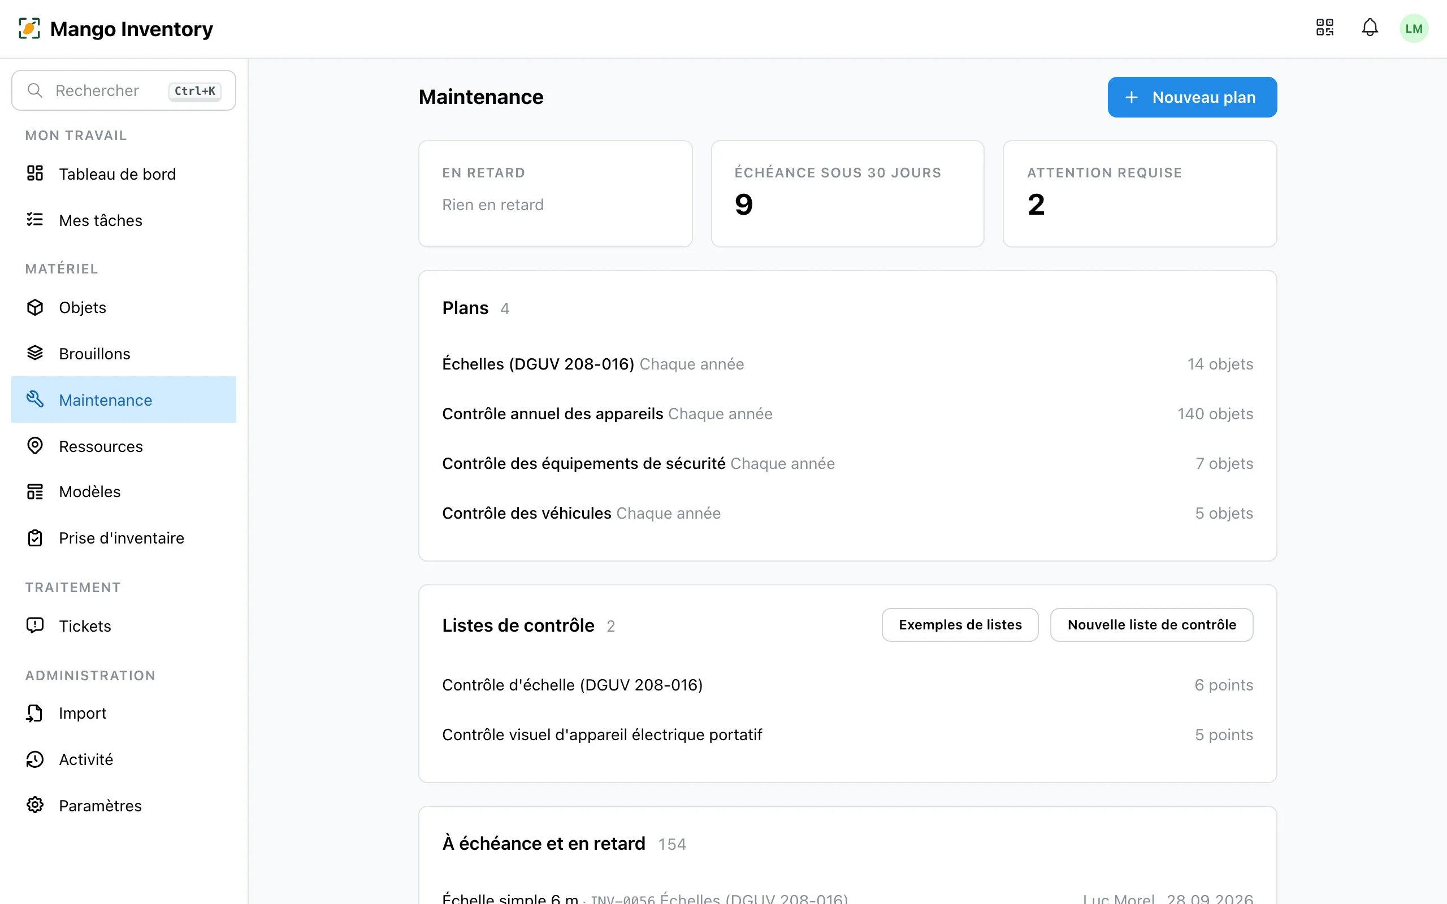This screenshot has width=1447, height=904.
Task: Click the Ressources location pin icon
Action: click(x=35, y=446)
